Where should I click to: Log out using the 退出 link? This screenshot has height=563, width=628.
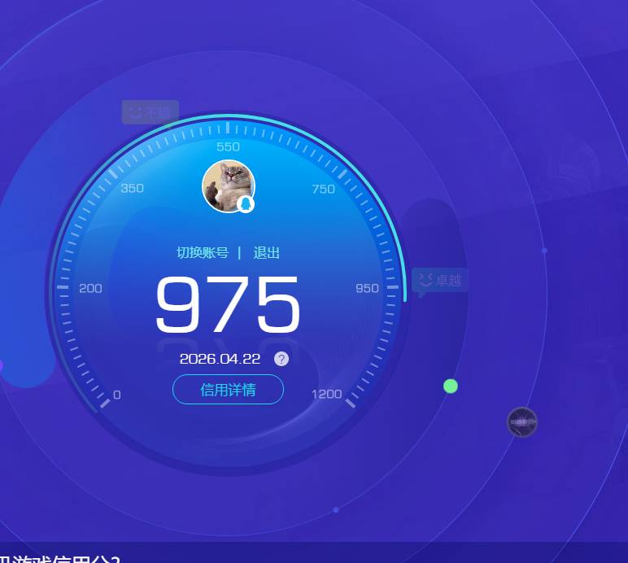(x=266, y=253)
